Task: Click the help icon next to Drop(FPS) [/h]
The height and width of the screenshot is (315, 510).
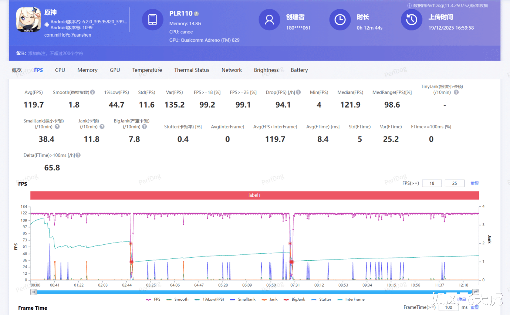Action: click(x=298, y=92)
